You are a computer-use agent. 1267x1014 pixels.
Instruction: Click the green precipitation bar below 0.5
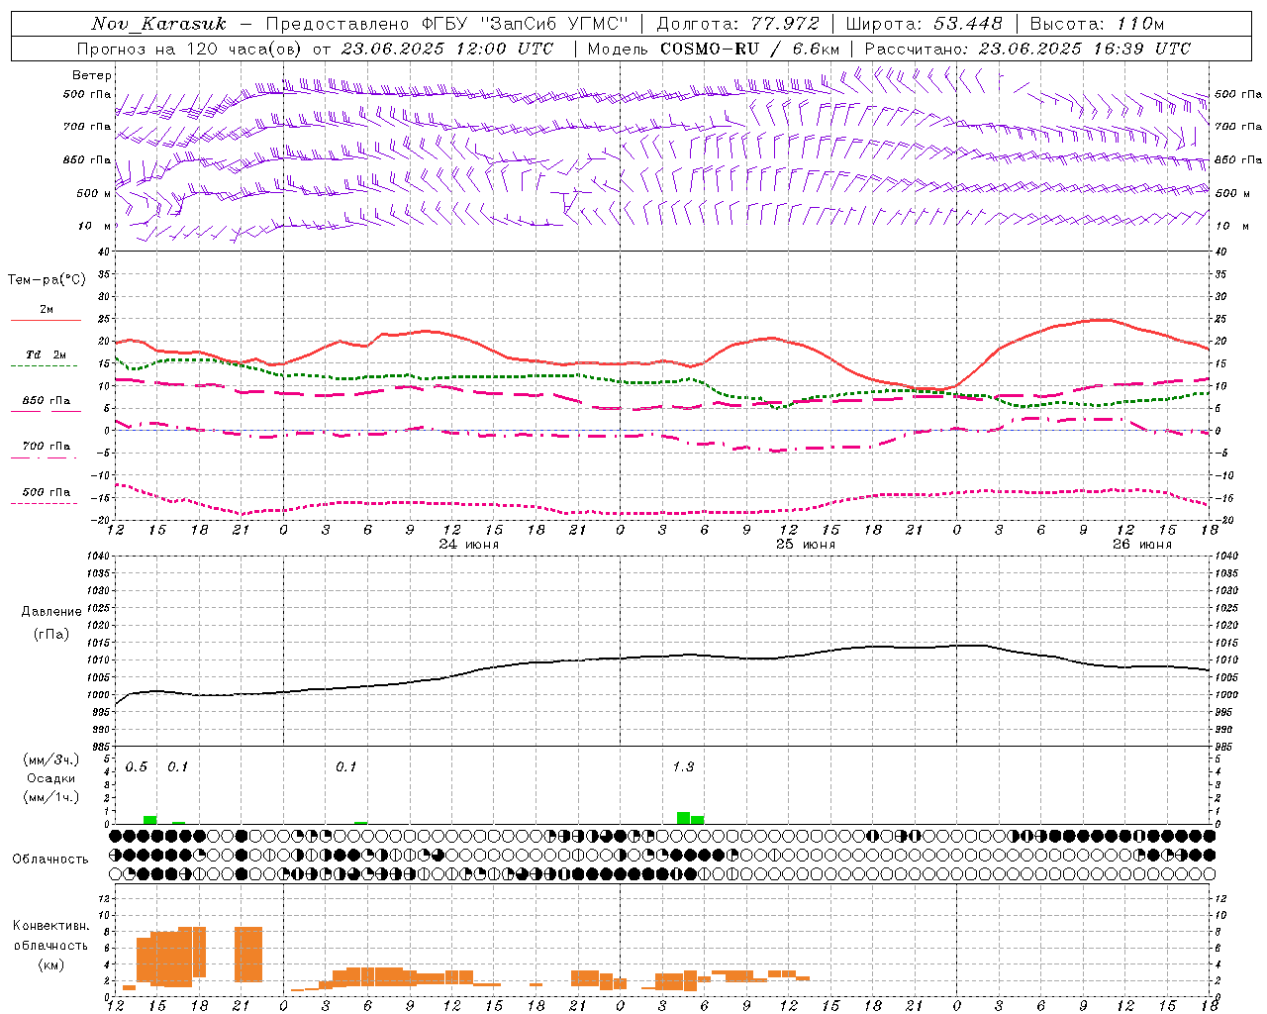[x=149, y=820]
